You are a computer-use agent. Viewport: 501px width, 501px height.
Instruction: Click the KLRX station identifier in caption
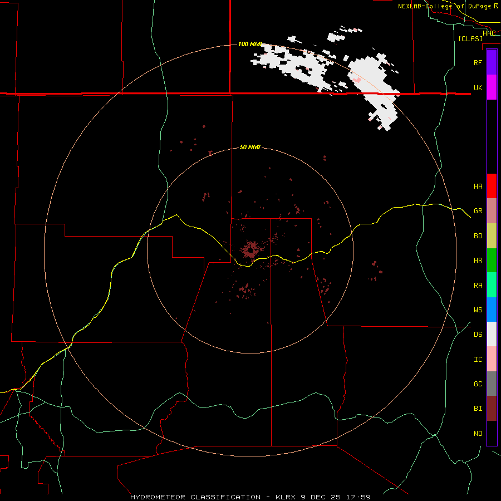[286, 497]
